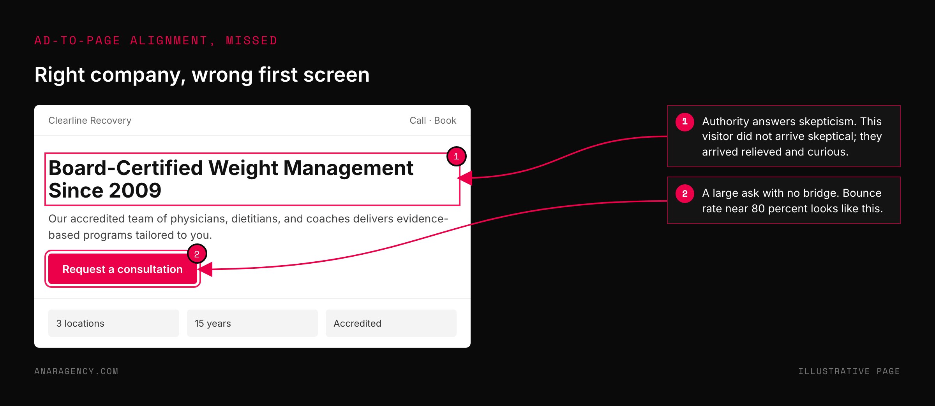Click the AD-TO-PAGE ALIGNMENT, MISSED label
The image size is (935, 406).
(x=156, y=40)
